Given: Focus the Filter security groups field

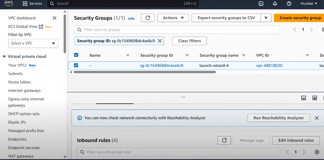Looking at the screenshot, I should [x=177, y=30].
